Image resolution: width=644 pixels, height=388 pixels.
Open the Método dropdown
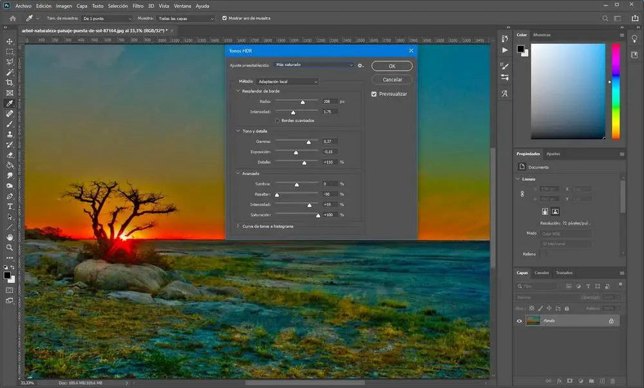point(287,82)
